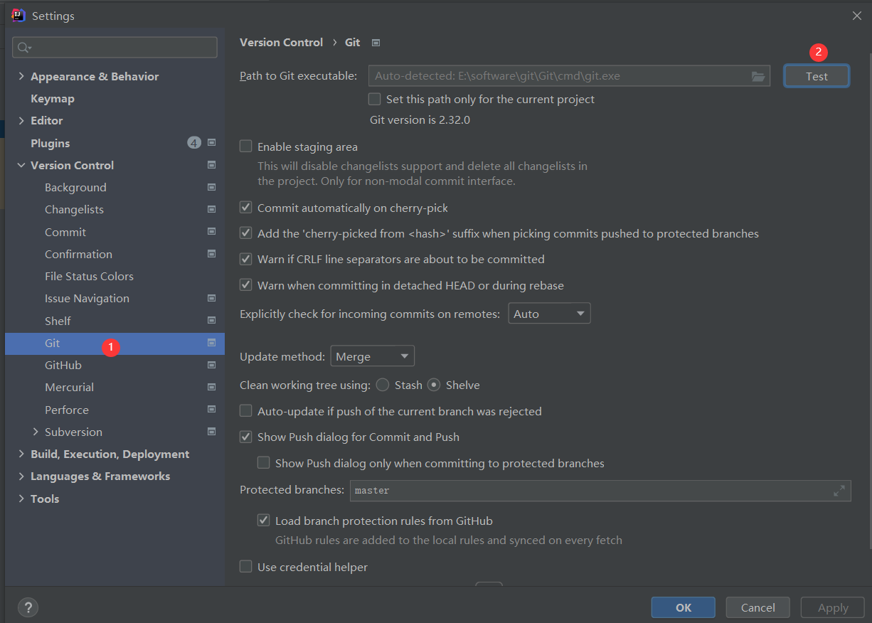Image resolution: width=872 pixels, height=623 pixels.
Task: Click the project settings icon on Mercurial row
Action: [211, 387]
